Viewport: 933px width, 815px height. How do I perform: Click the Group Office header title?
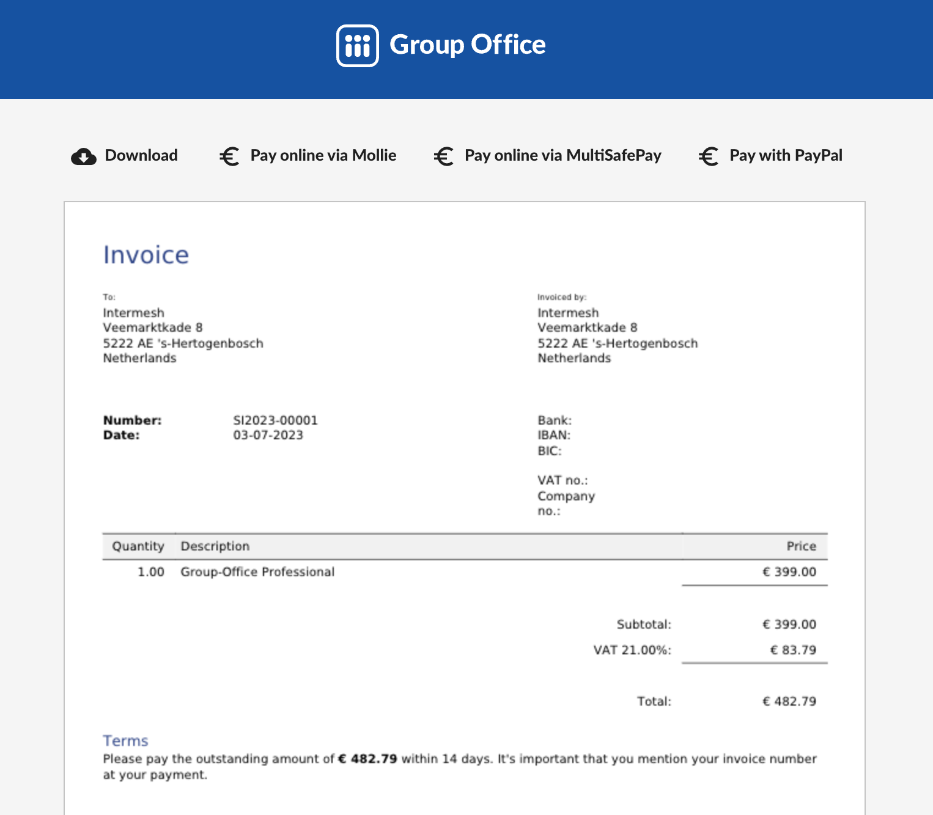[x=468, y=45]
